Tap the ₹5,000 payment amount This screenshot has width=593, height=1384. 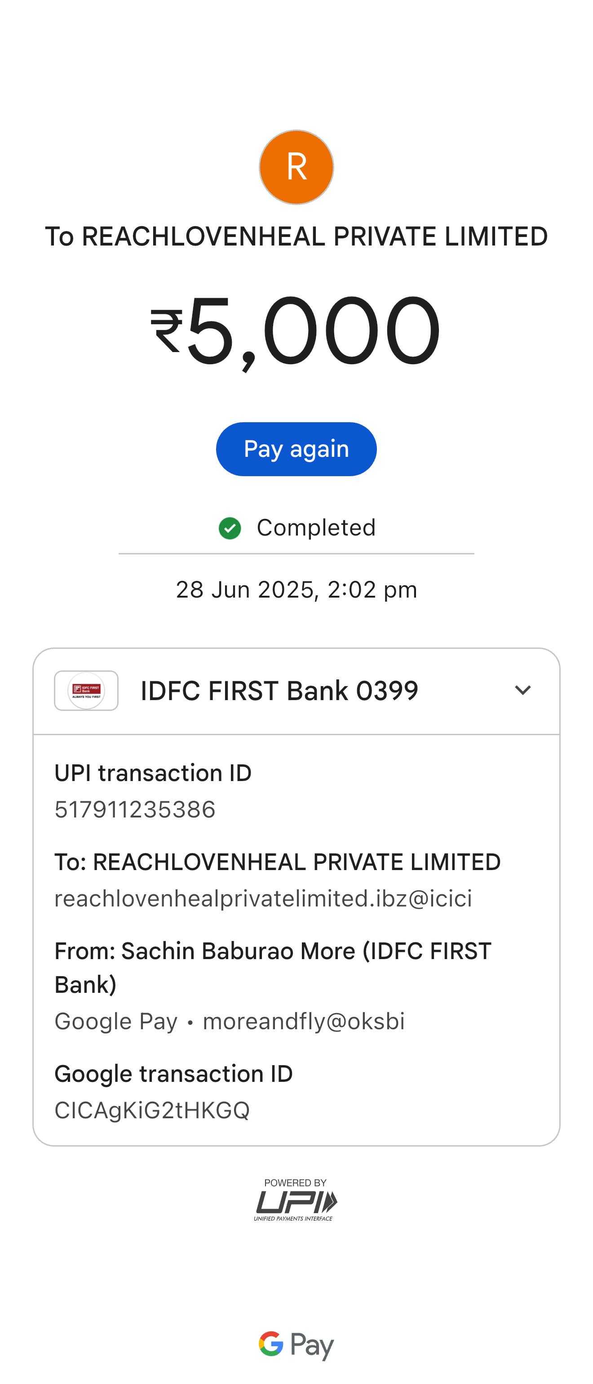[x=296, y=330]
